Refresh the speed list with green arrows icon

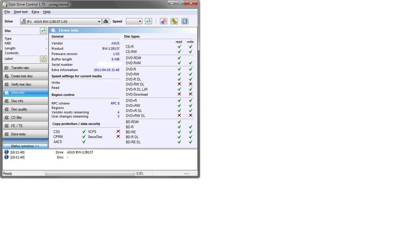pyautogui.click(x=148, y=21)
